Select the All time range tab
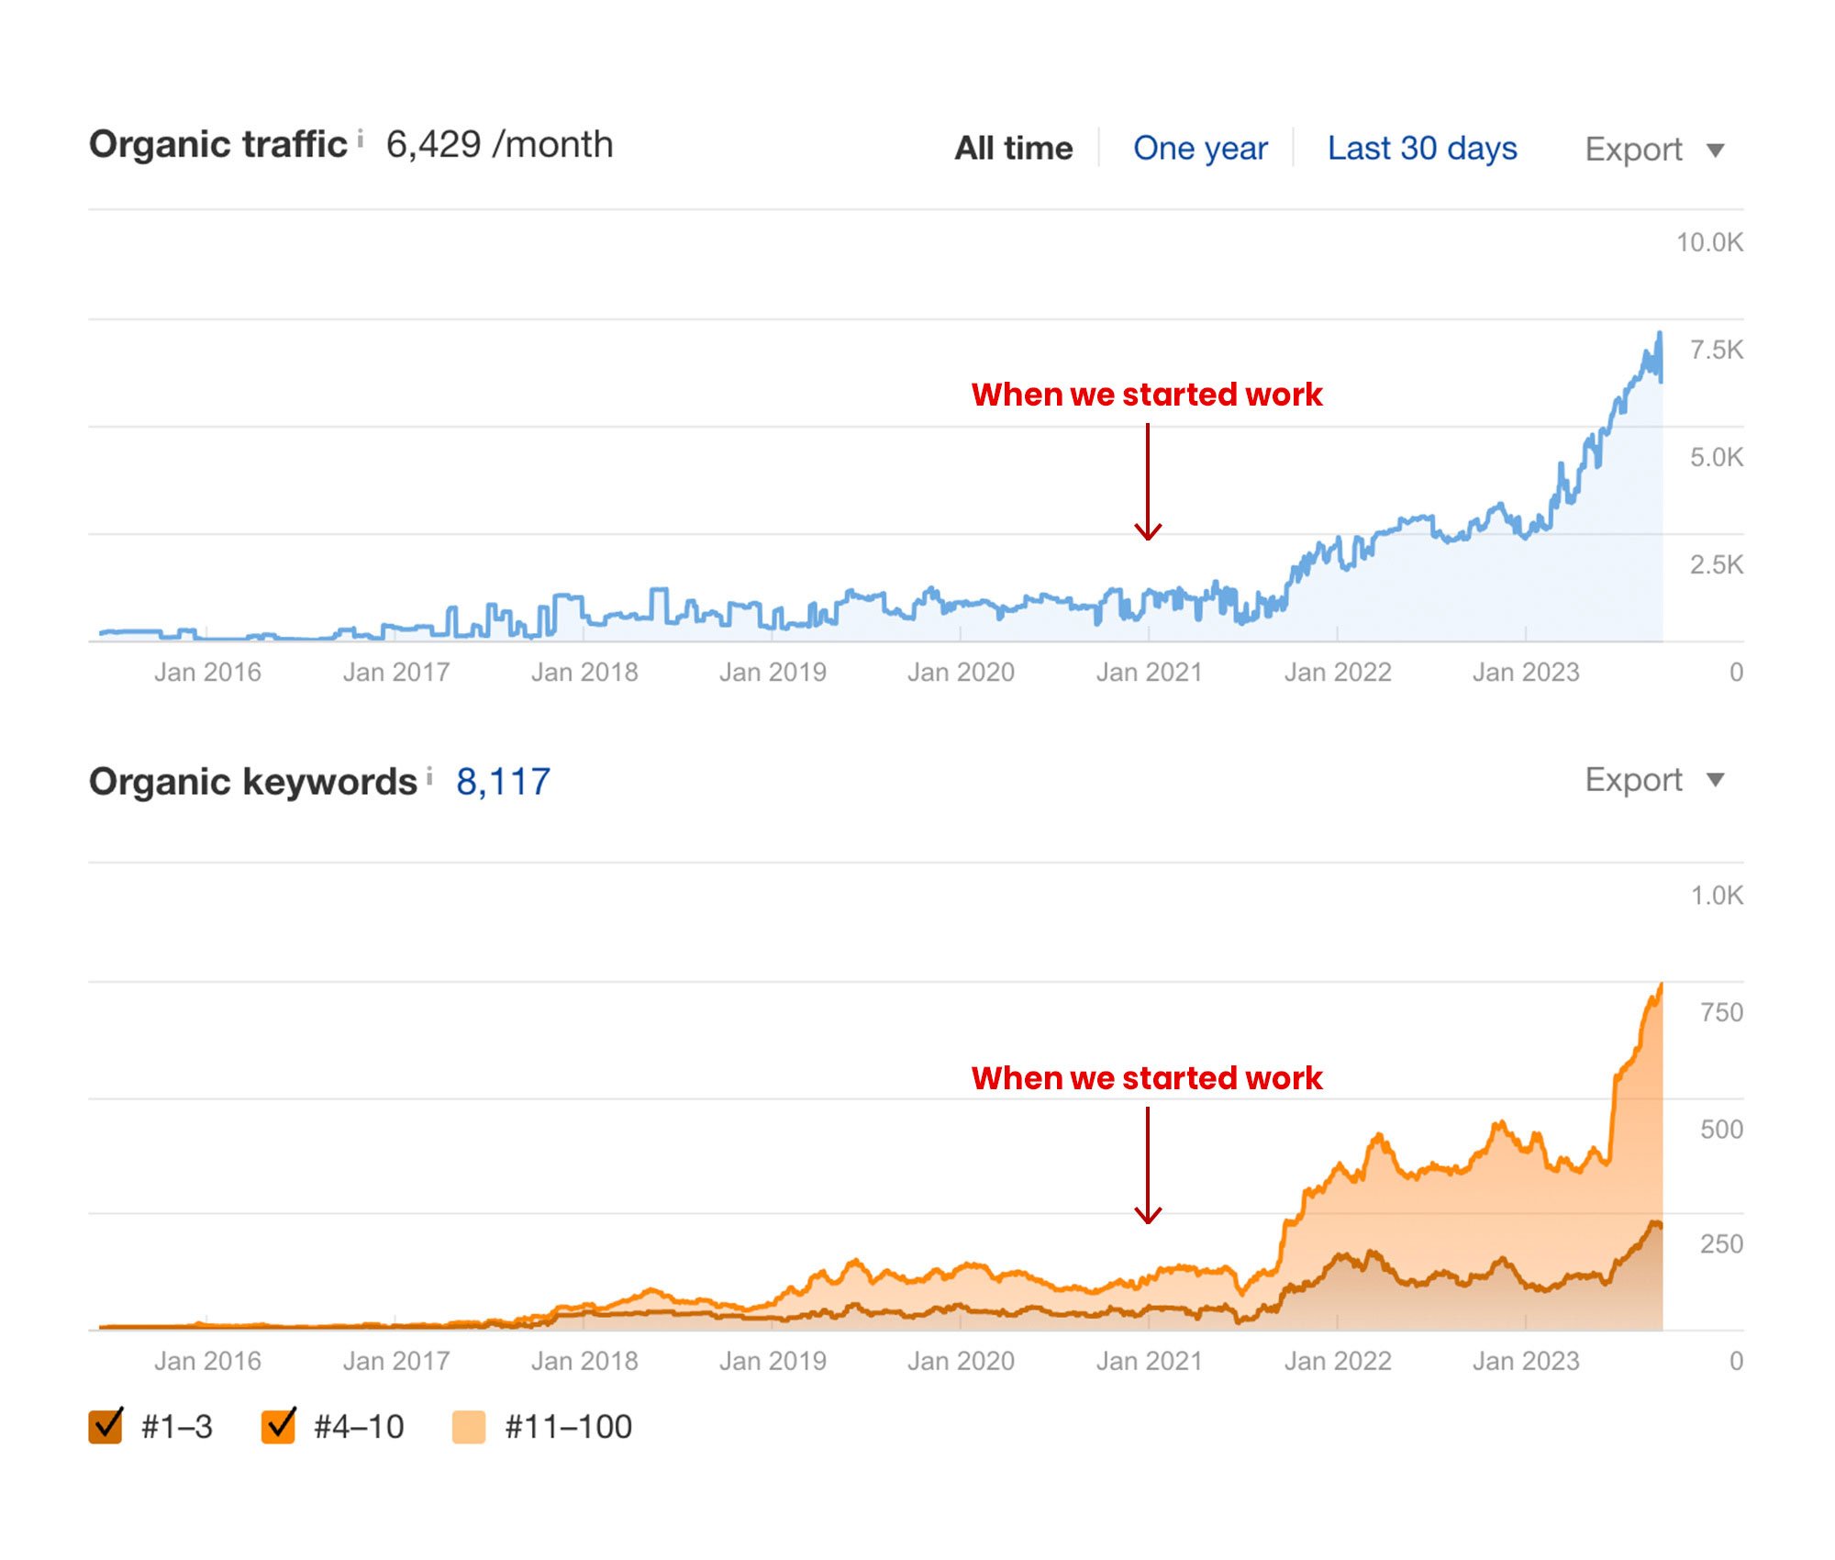The width and height of the screenshot is (1835, 1560). pyautogui.click(x=1013, y=148)
